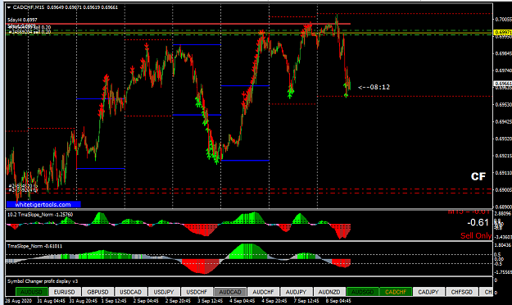
Task: Switch chart to EURUSD symbol
Action: pyautogui.click(x=65, y=292)
